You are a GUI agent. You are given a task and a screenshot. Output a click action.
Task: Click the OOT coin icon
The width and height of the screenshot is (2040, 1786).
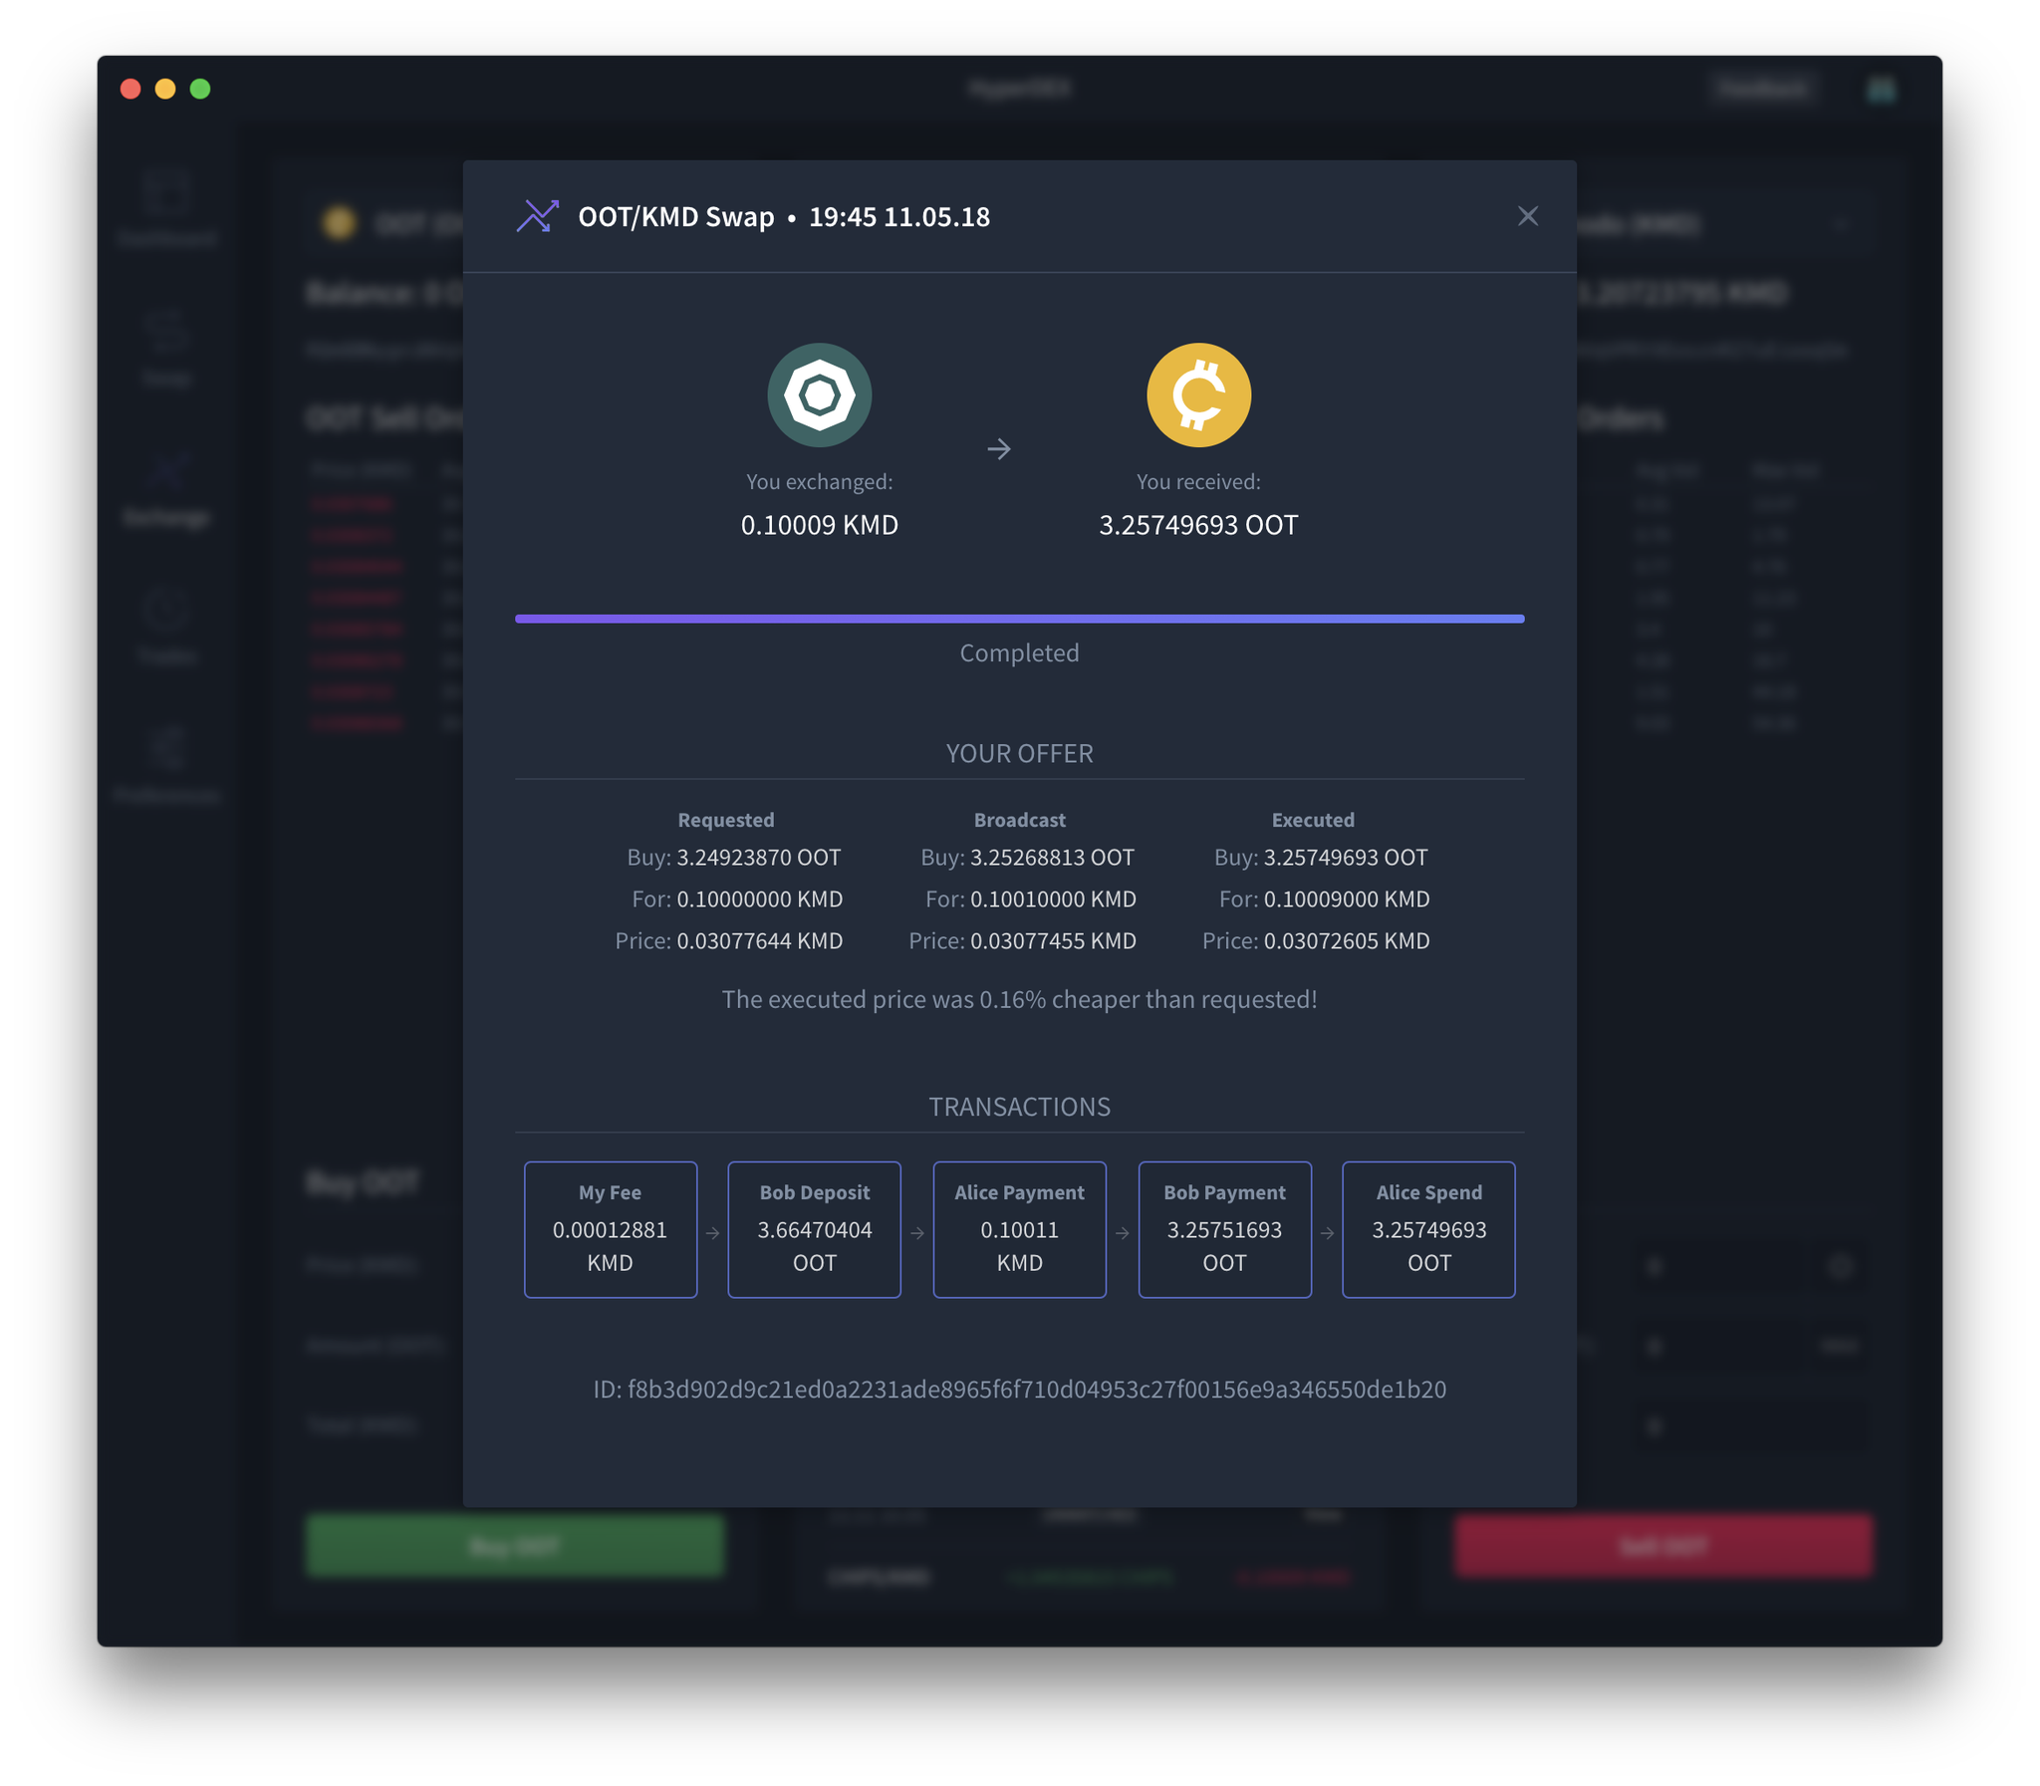click(1198, 394)
